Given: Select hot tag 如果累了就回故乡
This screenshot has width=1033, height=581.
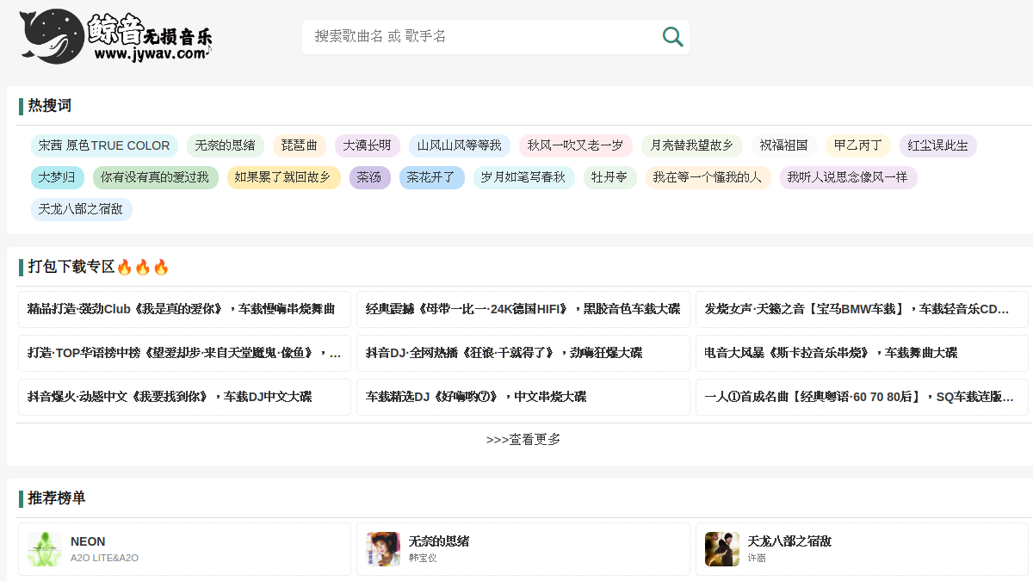Looking at the screenshot, I should tap(283, 177).
